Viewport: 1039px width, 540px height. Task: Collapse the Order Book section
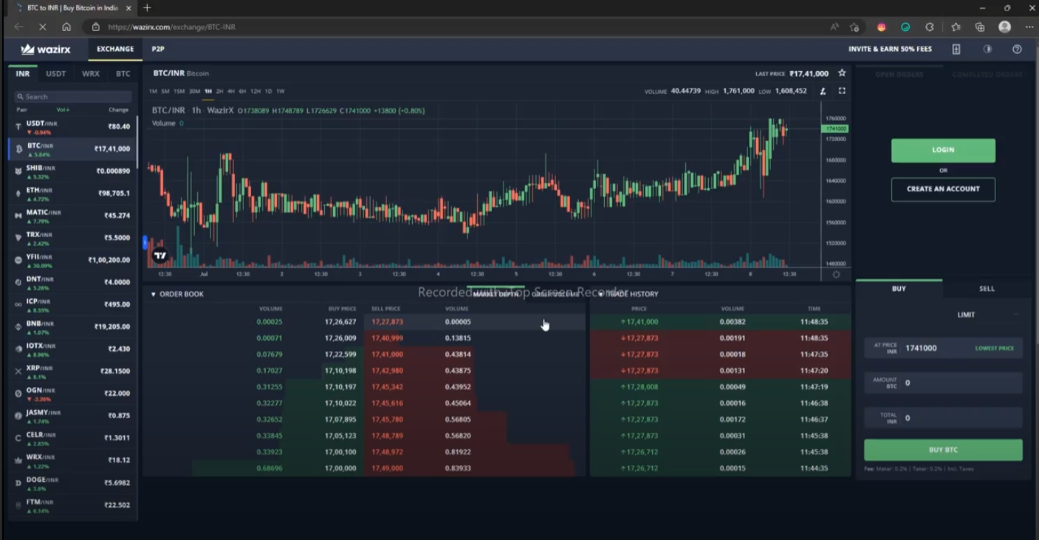(153, 293)
